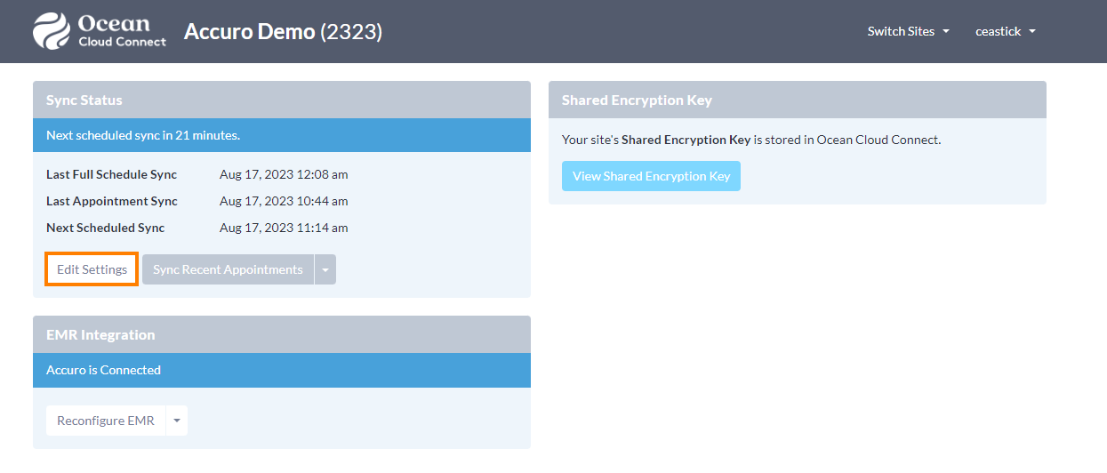Viewport: 1107px width, 473px height.
Task: Click the caret next to ceastick
Action: pyautogui.click(x=1032, y=31)
